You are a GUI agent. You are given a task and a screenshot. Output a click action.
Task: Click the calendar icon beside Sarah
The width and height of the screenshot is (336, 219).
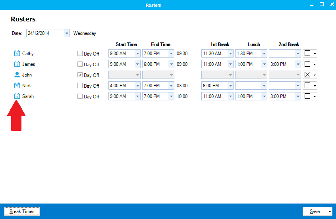17,96
